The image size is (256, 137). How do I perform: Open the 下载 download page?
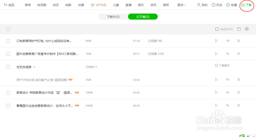coord(246,5)
